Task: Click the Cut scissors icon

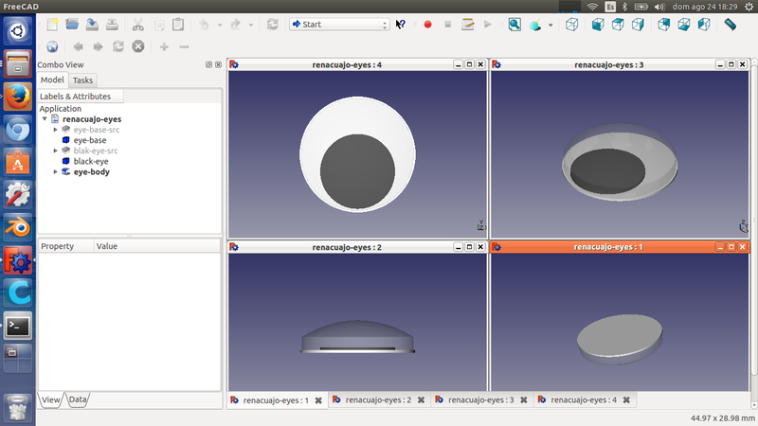Action: 137,25
